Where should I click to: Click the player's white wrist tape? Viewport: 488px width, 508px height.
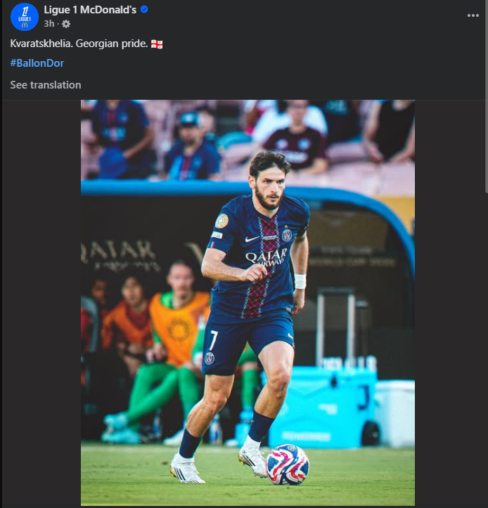point(300,281)
